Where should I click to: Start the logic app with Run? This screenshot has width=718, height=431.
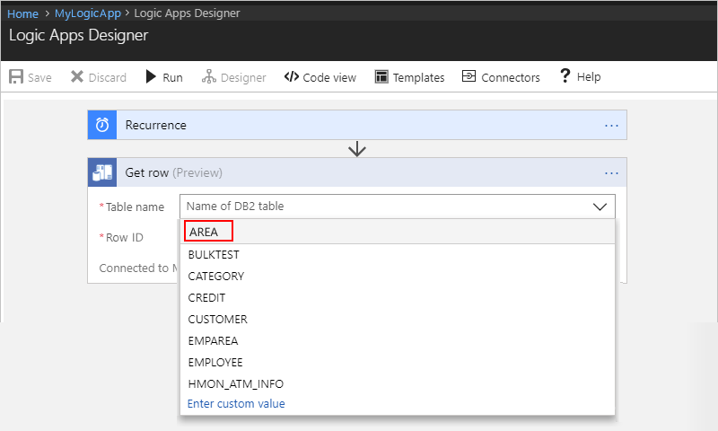click(164, 77)
